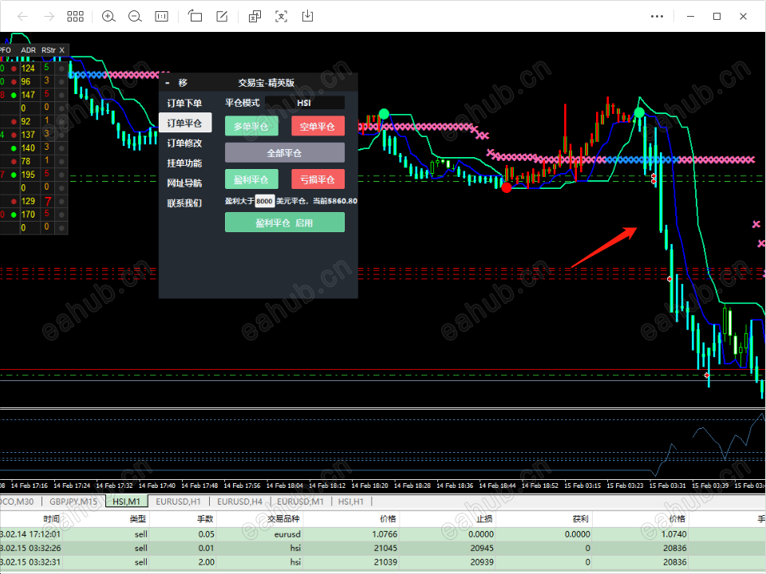766x574 pixels.
Task: Click the 全部平仓 button
Action: [x=285, y=153]
